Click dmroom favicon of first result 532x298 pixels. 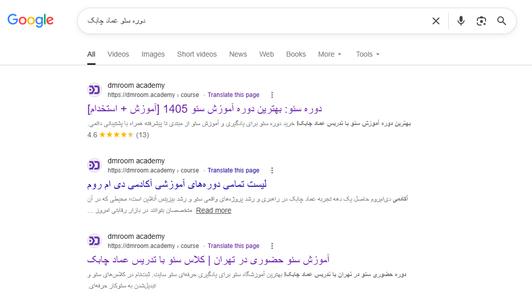(x=94, y=90)
